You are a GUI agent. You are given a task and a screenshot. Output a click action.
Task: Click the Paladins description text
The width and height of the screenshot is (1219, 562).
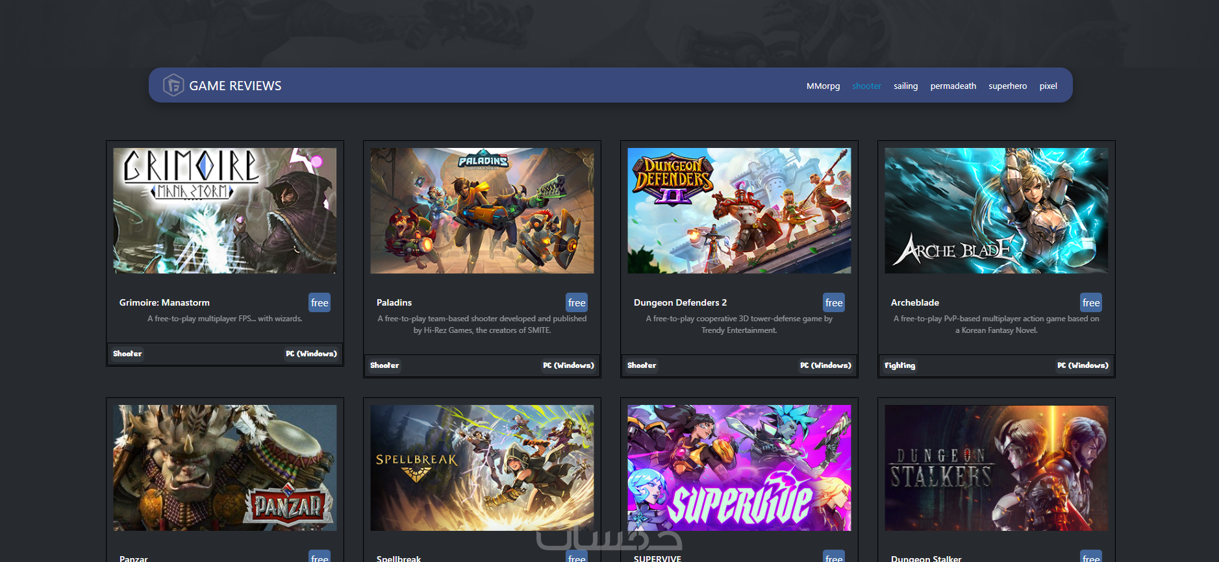tap(482, 324)
